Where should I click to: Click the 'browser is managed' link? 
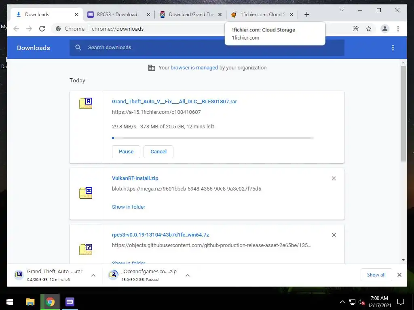tap(194, 68)
